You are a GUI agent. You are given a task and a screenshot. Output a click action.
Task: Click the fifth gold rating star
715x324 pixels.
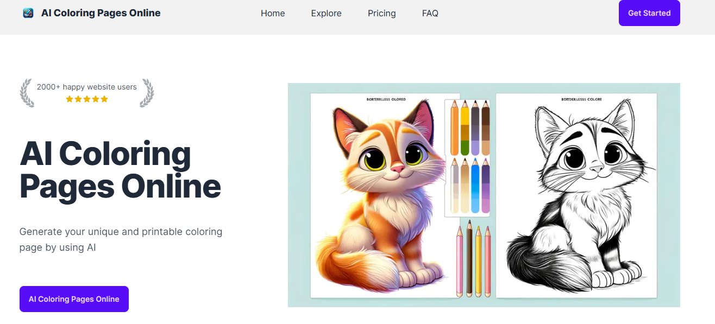pos(104,99)
